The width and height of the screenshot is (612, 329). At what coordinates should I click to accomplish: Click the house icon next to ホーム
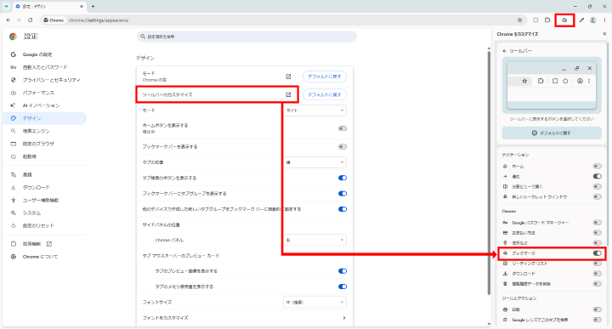click(505, 167)
